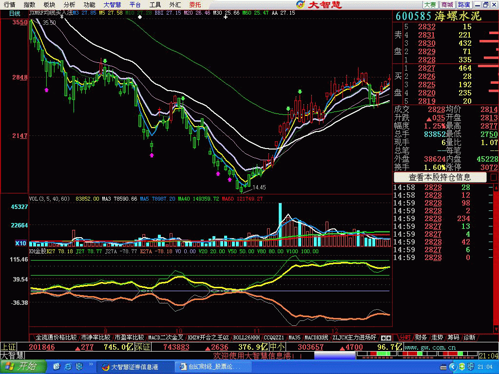Select the 全流通价格比较 indicator tab
The image size is (499, 374).
click(x=56, y=337)
